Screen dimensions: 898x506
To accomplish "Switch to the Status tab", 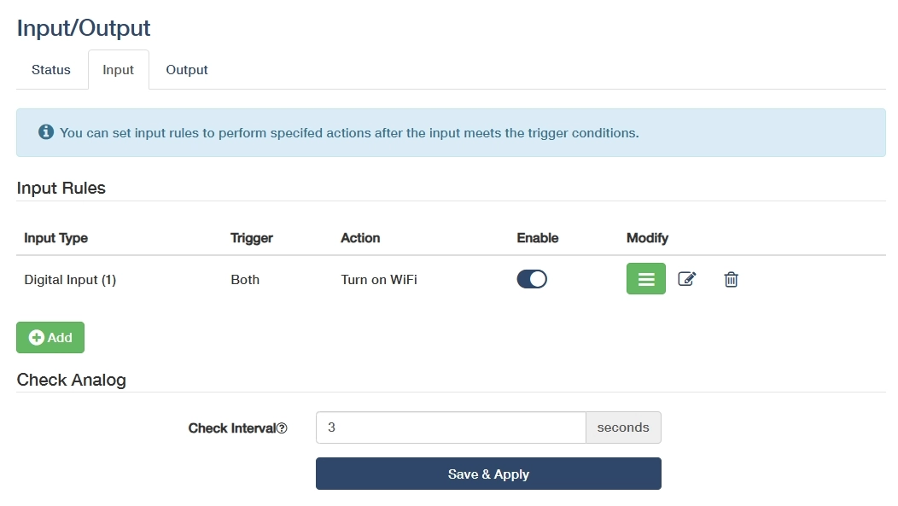I will tap(51, 70).
